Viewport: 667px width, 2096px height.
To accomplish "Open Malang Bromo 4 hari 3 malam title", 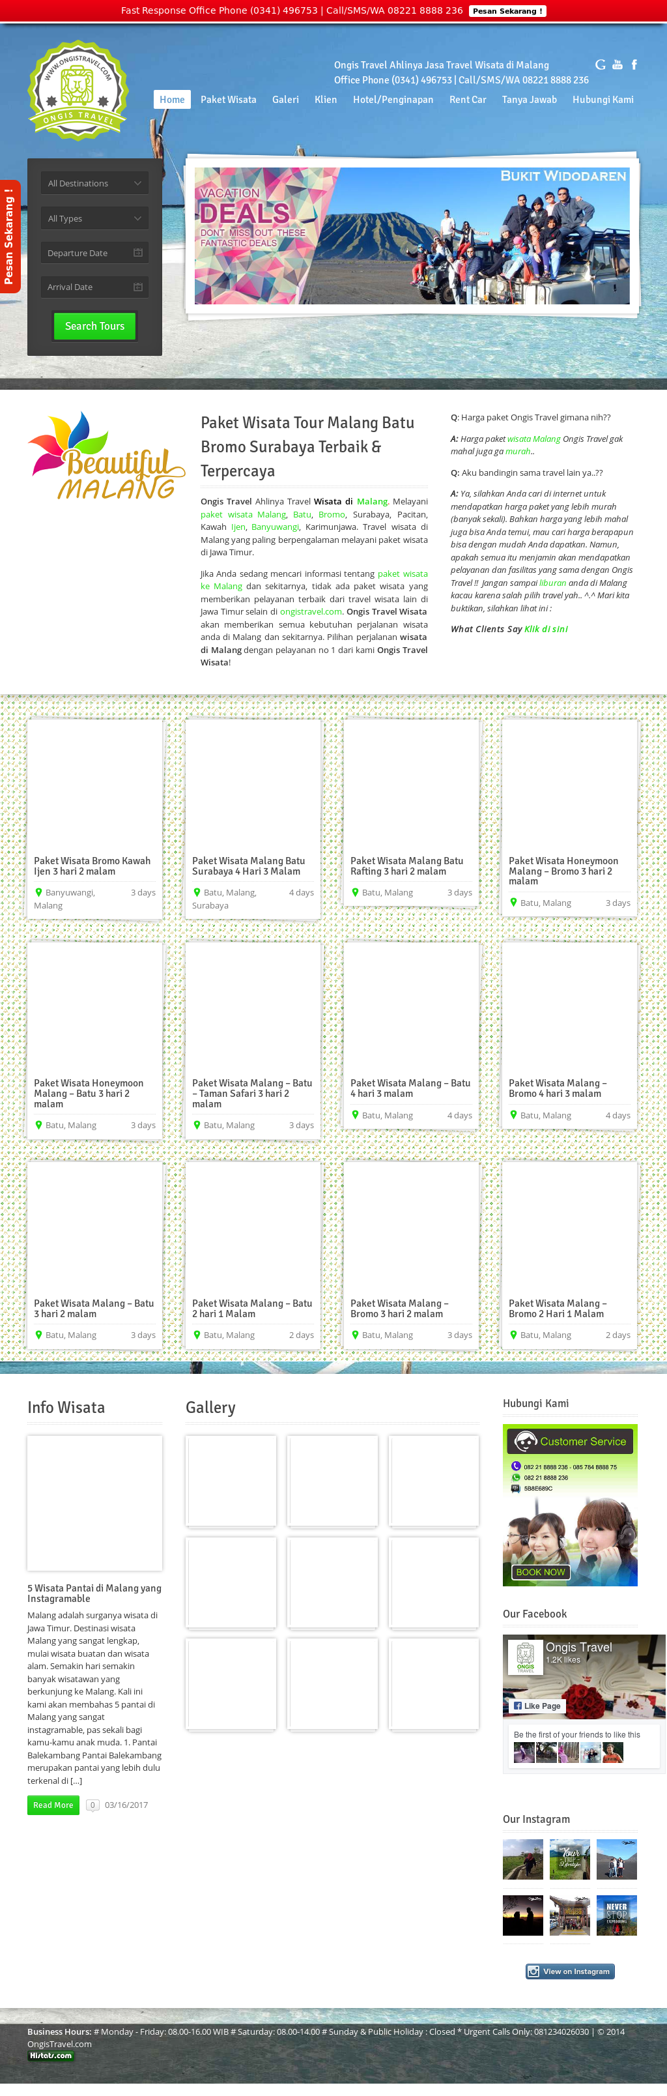I will (x=558, y=1088).
